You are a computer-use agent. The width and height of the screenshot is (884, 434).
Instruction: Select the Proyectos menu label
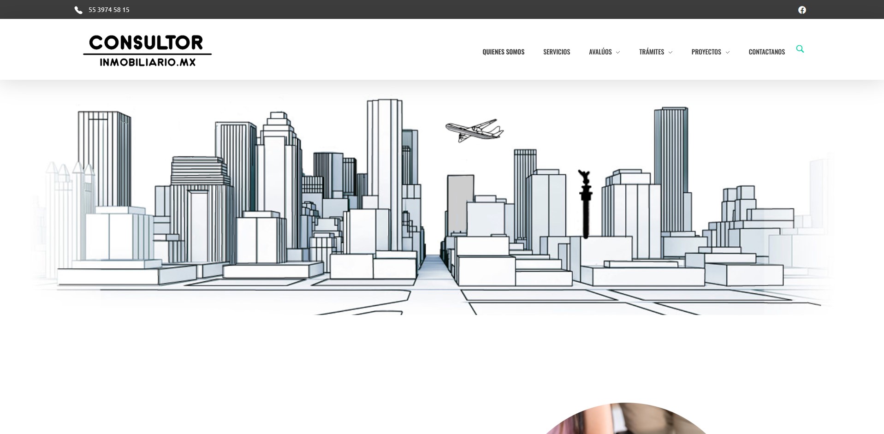tap(706, 52)
